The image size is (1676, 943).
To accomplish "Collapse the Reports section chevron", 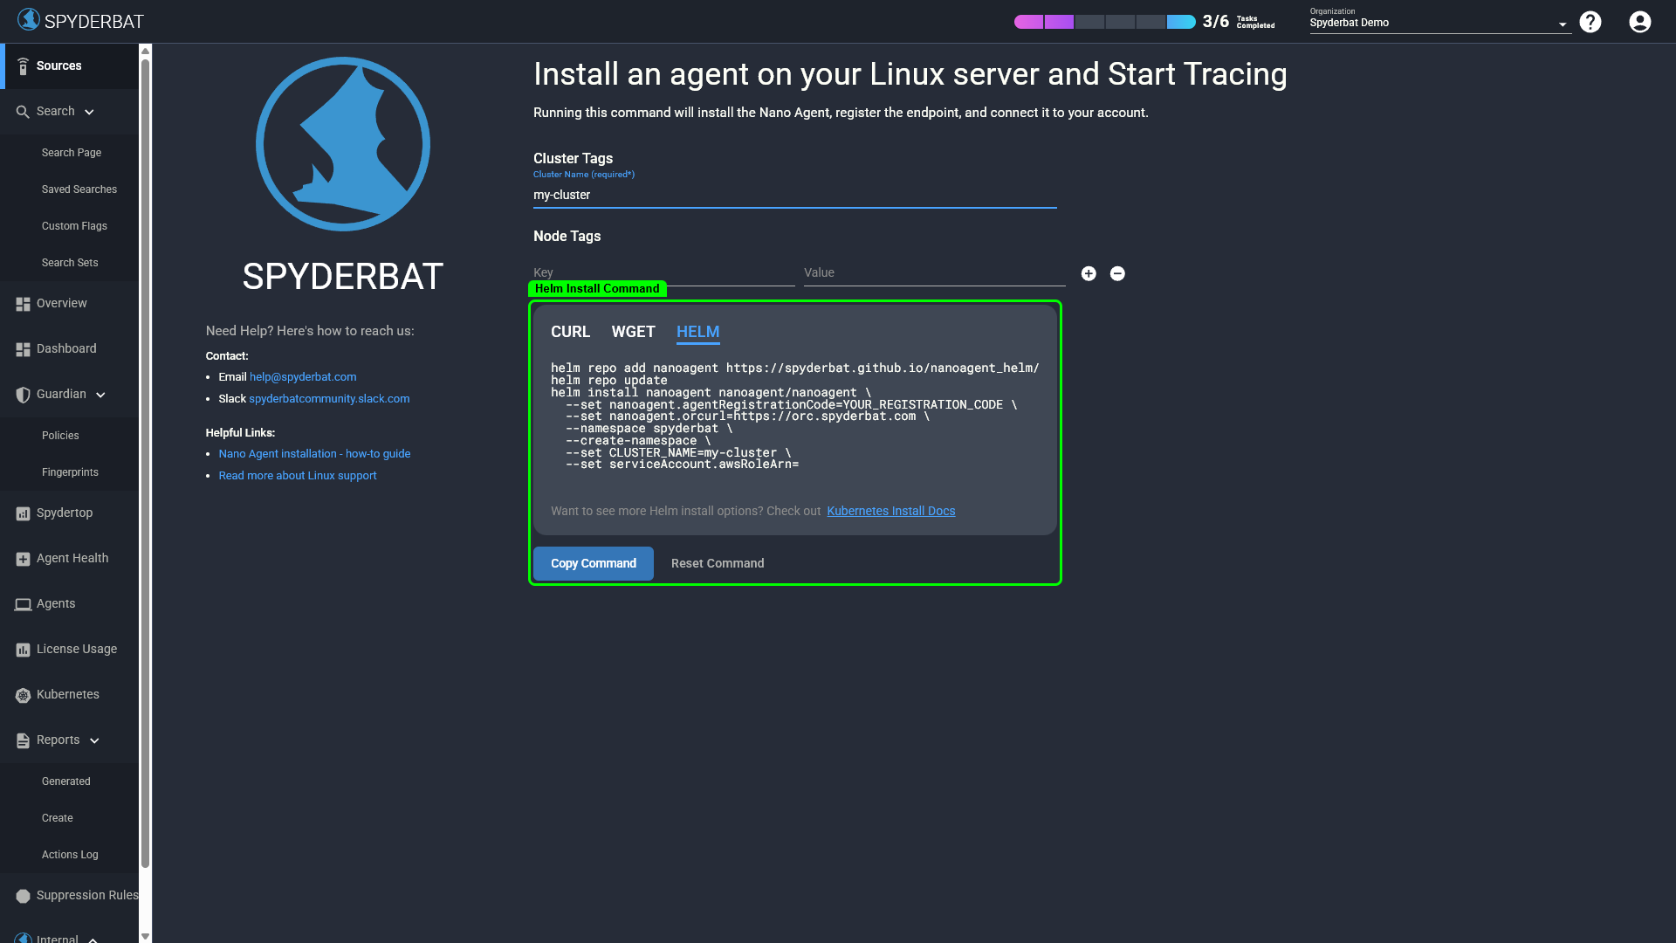I will [x=94, y=740].
